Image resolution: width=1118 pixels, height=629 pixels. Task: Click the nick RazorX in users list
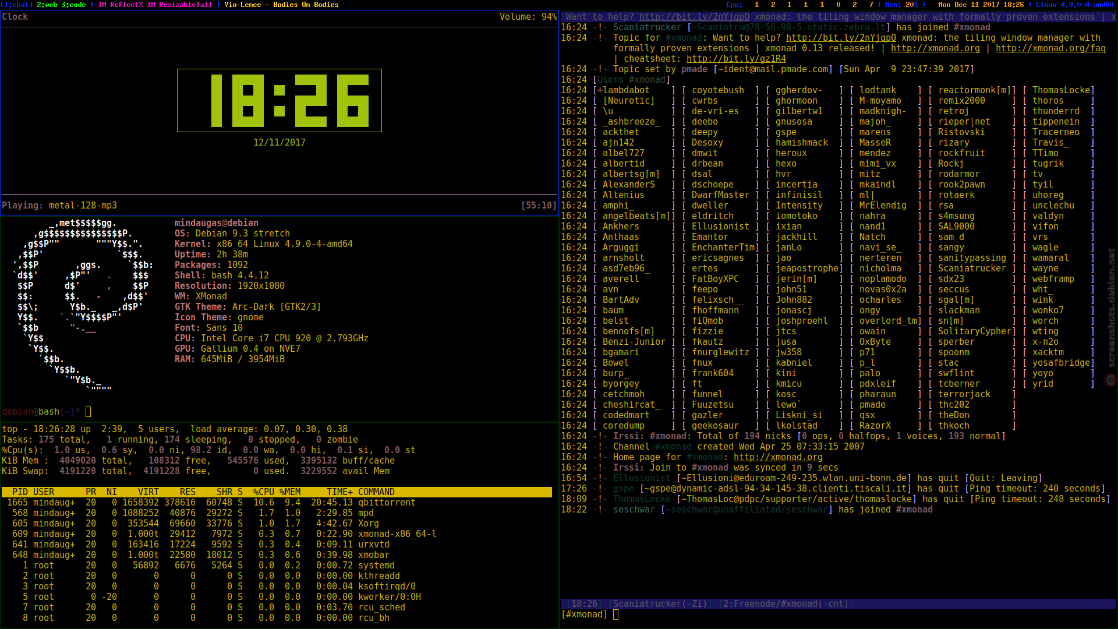click(x=875, y=426)
